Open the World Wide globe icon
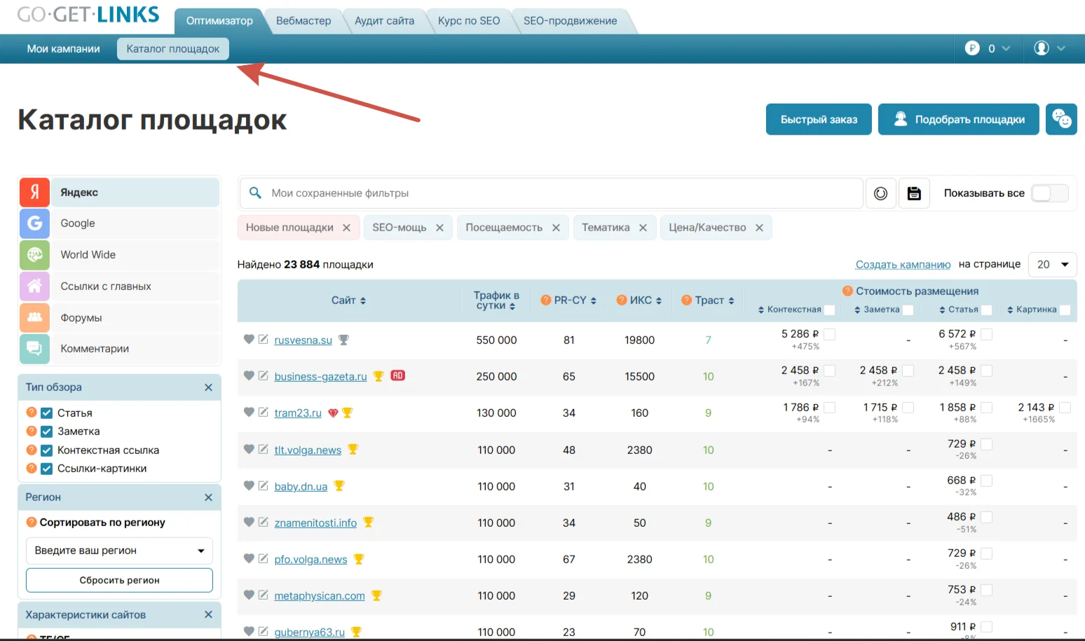 coord(34,255)
